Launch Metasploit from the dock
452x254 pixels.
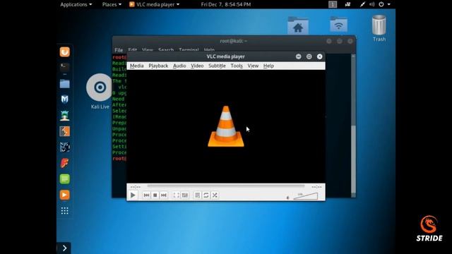(x=64, y=99)
